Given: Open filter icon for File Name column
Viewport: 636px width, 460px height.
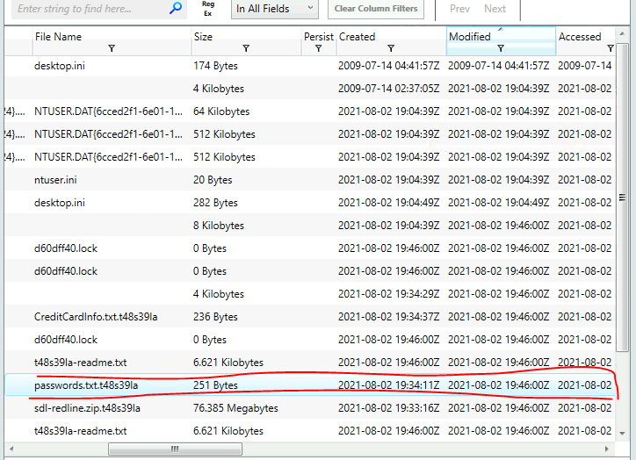Looking at the screenshot, I should point(112,48).
